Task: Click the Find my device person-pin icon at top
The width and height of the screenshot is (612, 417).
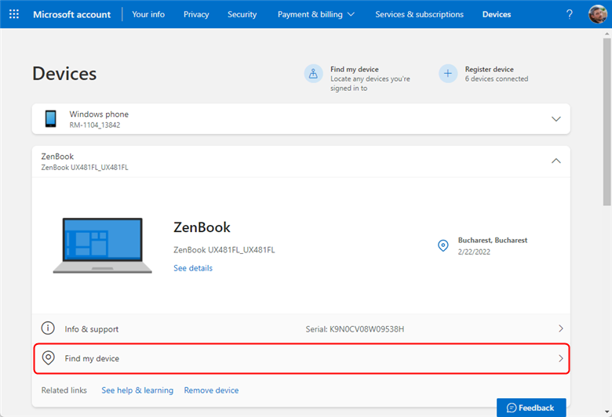Action: [313, 74]
